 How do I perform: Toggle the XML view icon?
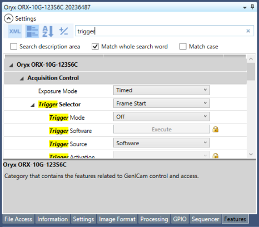point(15,31)
